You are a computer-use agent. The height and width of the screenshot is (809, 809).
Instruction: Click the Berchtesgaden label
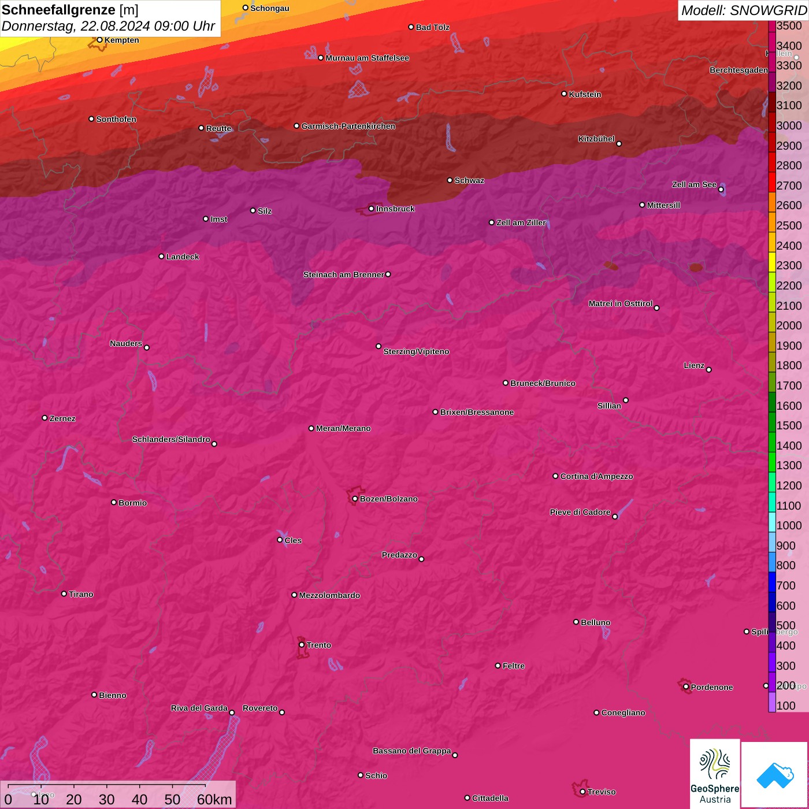739,70
